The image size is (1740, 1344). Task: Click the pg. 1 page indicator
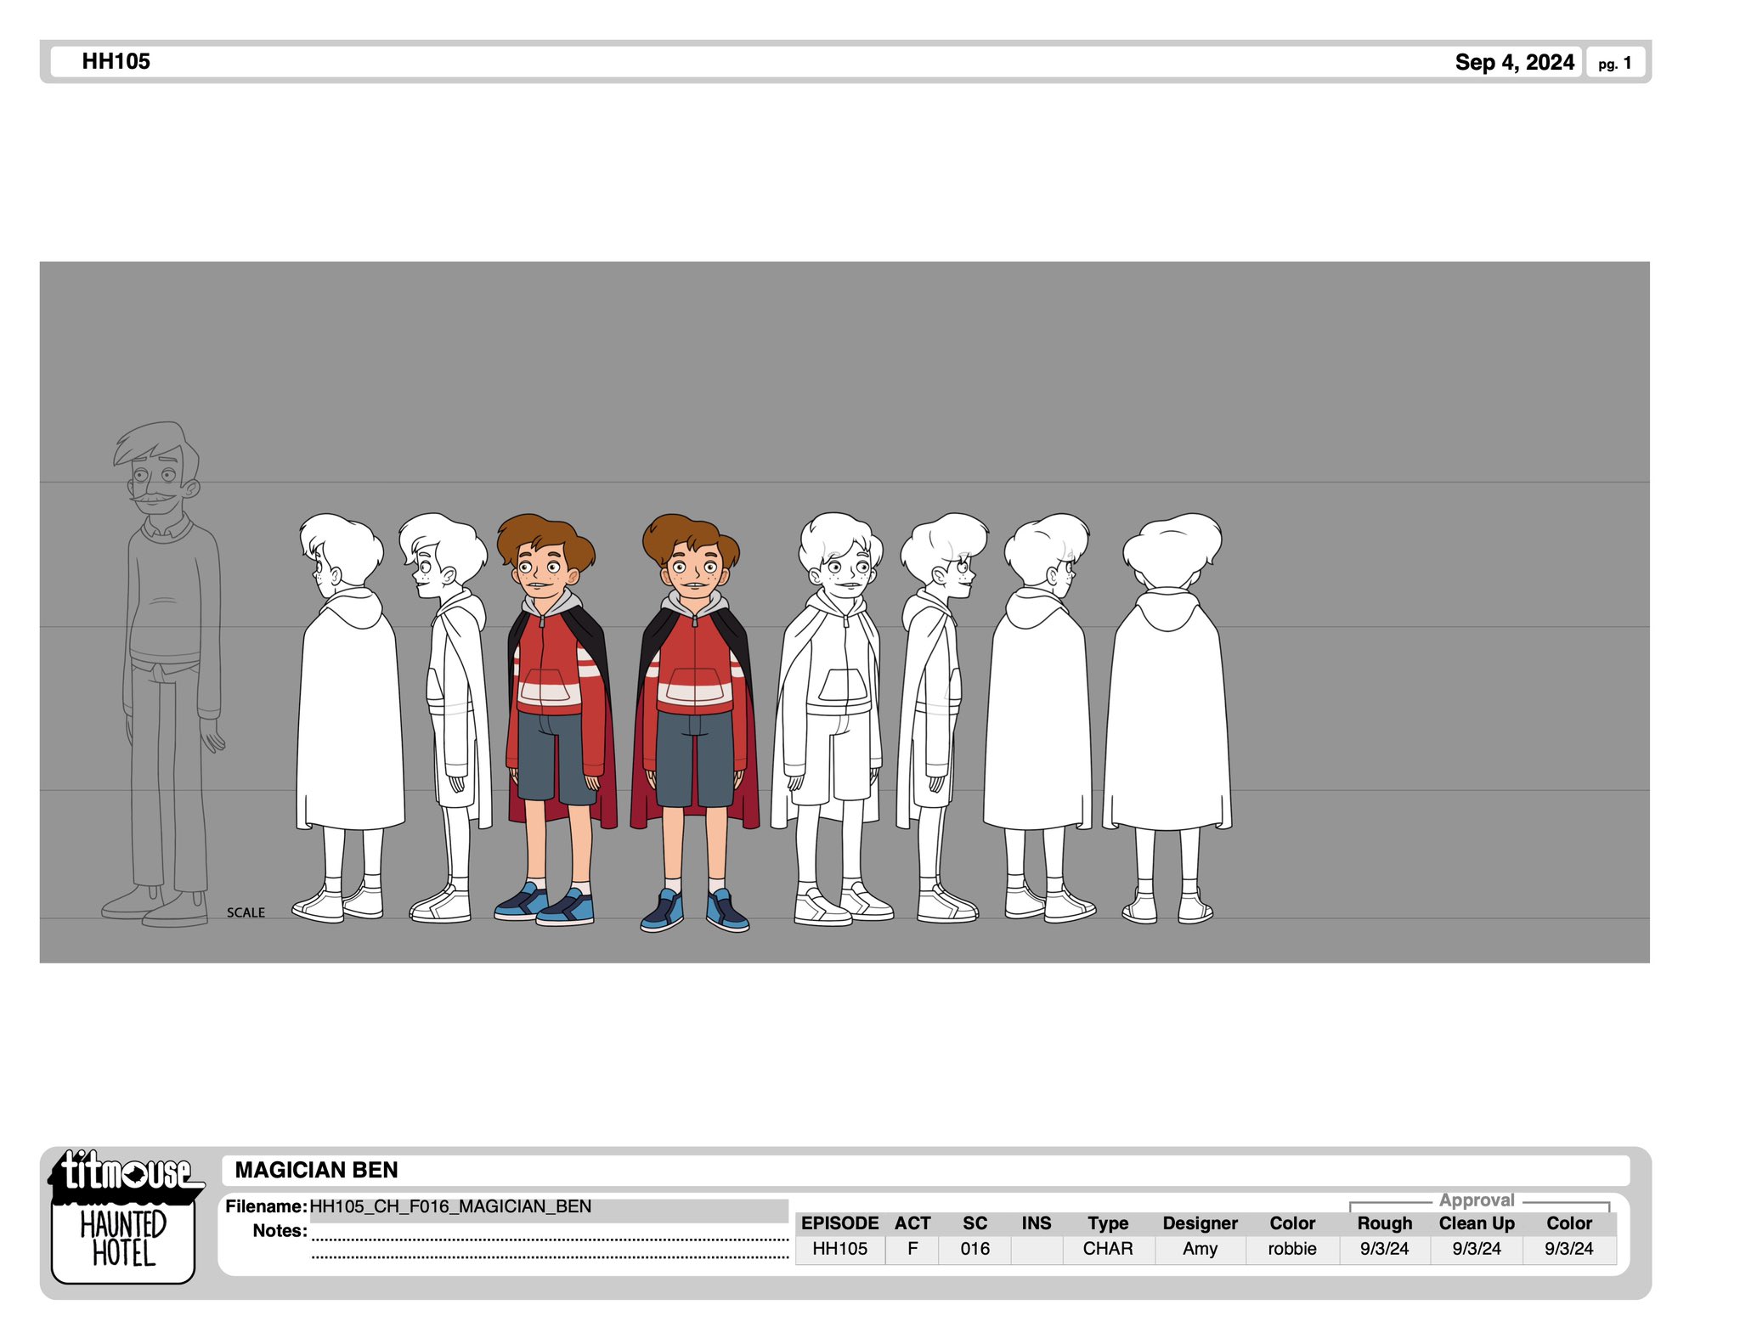(1614, 63)
